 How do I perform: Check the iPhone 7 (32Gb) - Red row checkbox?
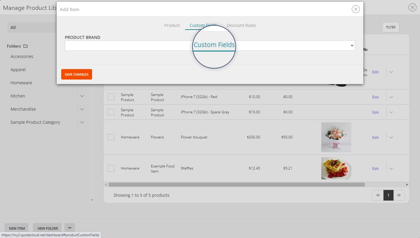111,97
